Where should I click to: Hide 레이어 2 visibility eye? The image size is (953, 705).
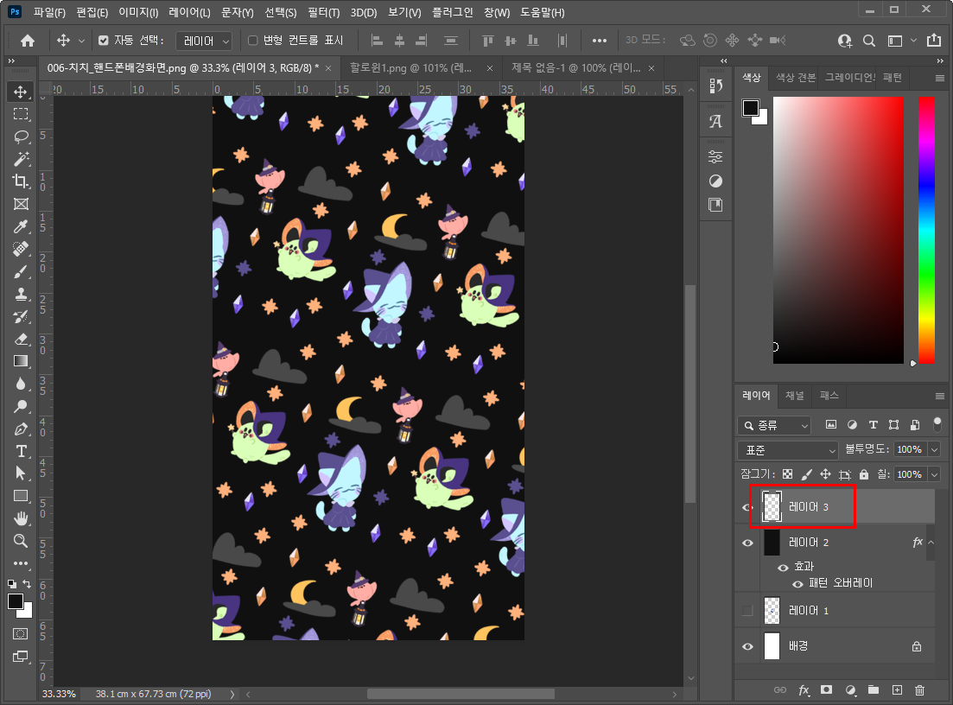pyautogui.click(x=747, y=543)
